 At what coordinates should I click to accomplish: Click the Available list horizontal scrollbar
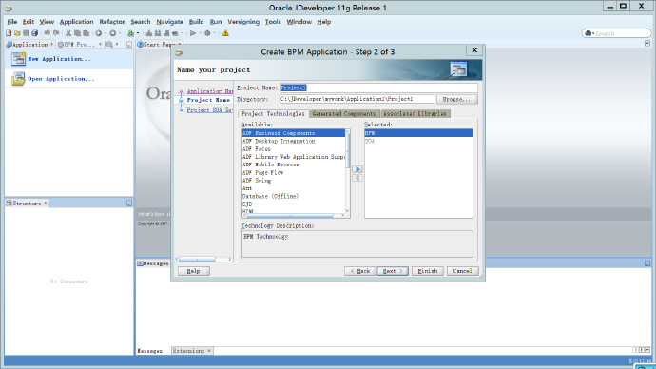(x=294, y=215)
